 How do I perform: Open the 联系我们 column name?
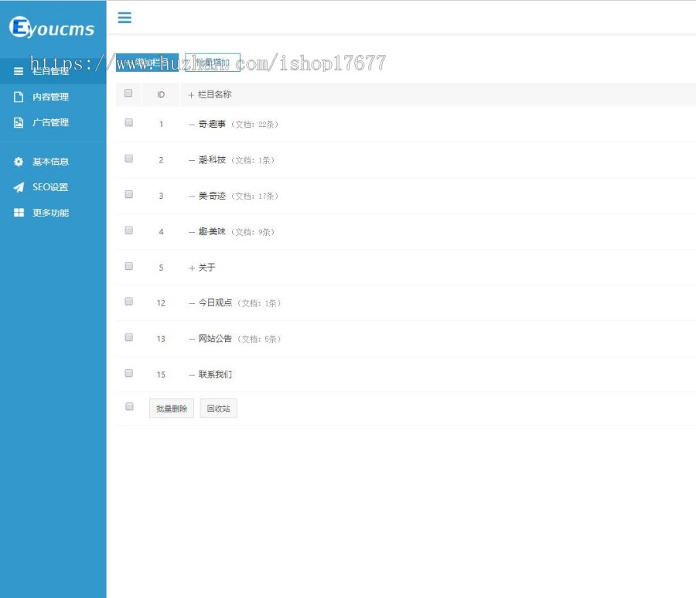215,374
